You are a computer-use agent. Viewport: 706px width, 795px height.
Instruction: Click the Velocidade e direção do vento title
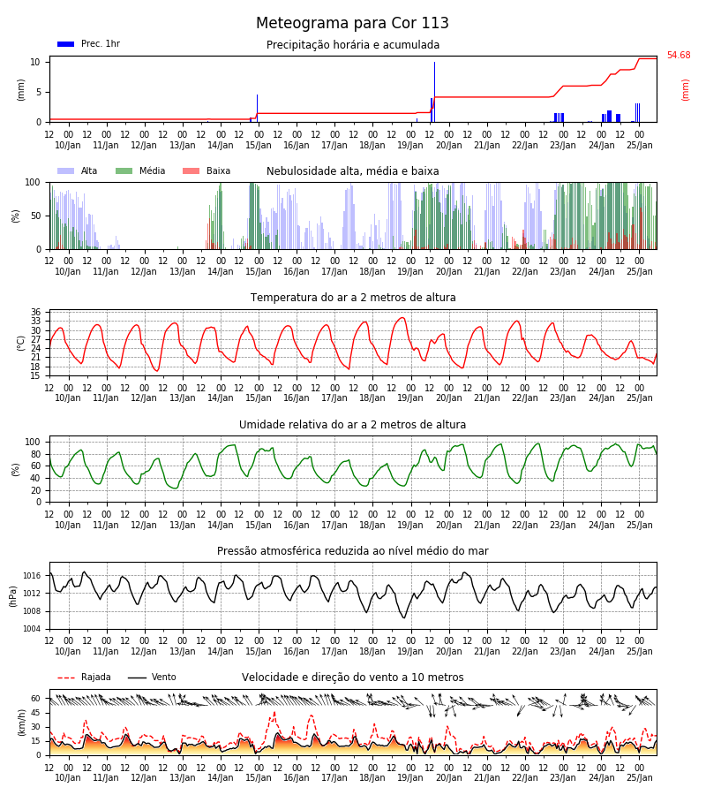352,677
